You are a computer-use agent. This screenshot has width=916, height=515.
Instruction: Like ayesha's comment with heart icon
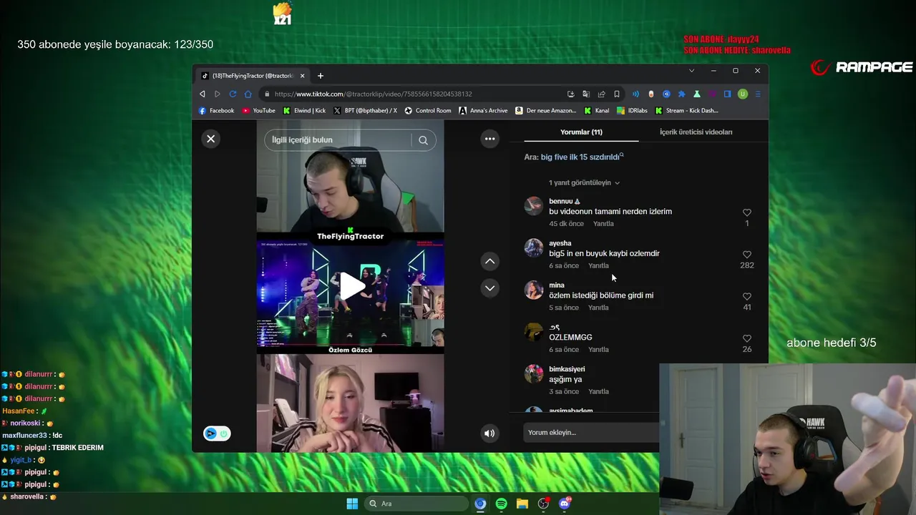[x=746, y=255]
